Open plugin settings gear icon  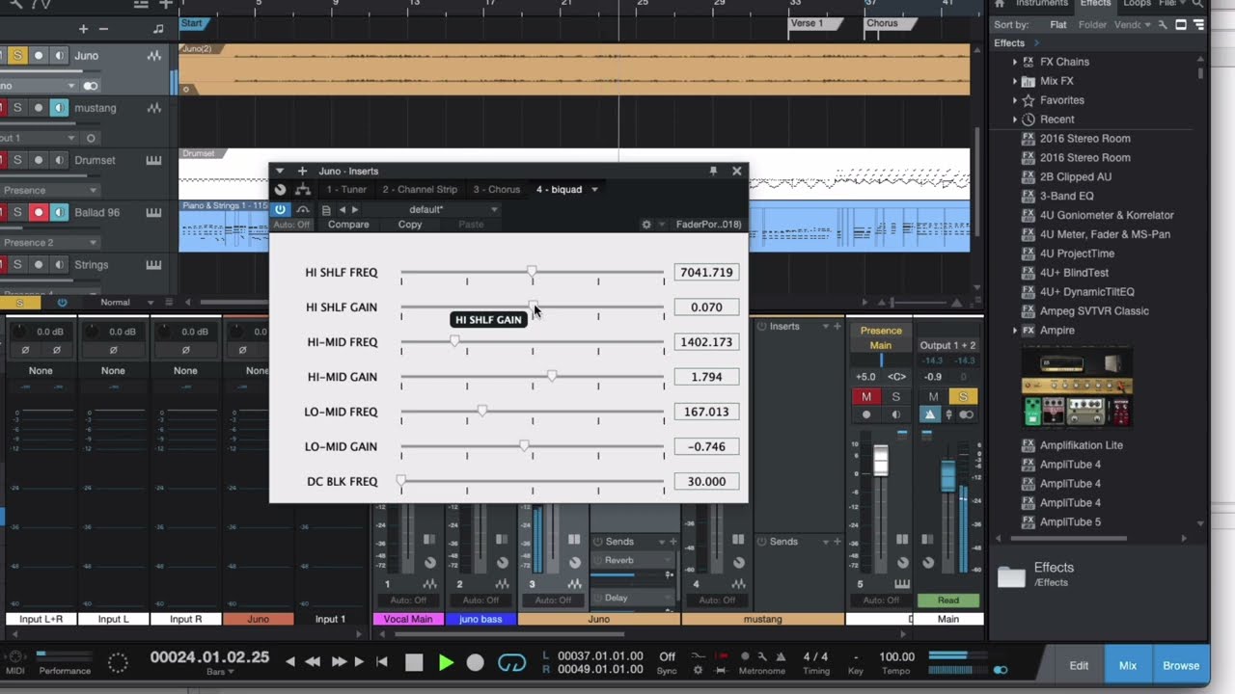pyautogui.click(x=646, y=225)
